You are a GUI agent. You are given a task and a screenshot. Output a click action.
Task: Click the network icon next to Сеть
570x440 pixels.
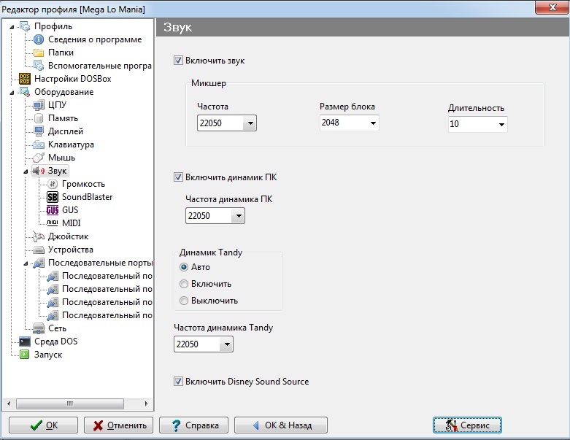coord(39,328)
